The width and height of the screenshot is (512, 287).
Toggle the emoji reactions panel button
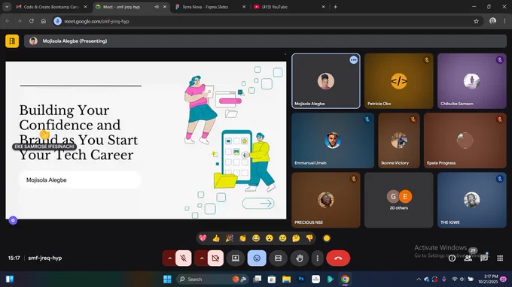coord(257,258)
